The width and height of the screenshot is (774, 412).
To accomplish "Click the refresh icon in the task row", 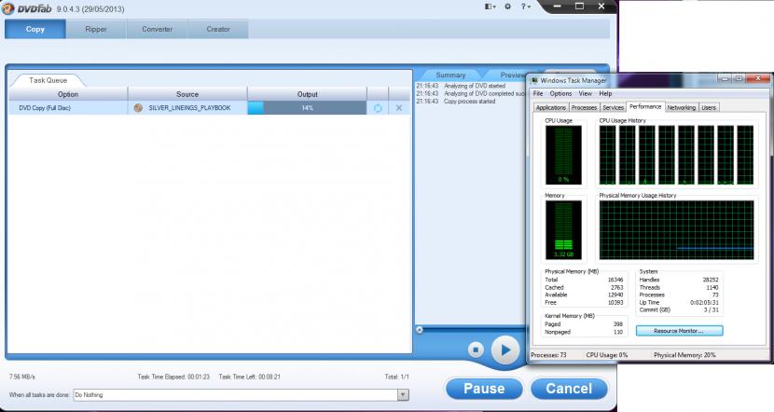I will [x=378, y=108].
